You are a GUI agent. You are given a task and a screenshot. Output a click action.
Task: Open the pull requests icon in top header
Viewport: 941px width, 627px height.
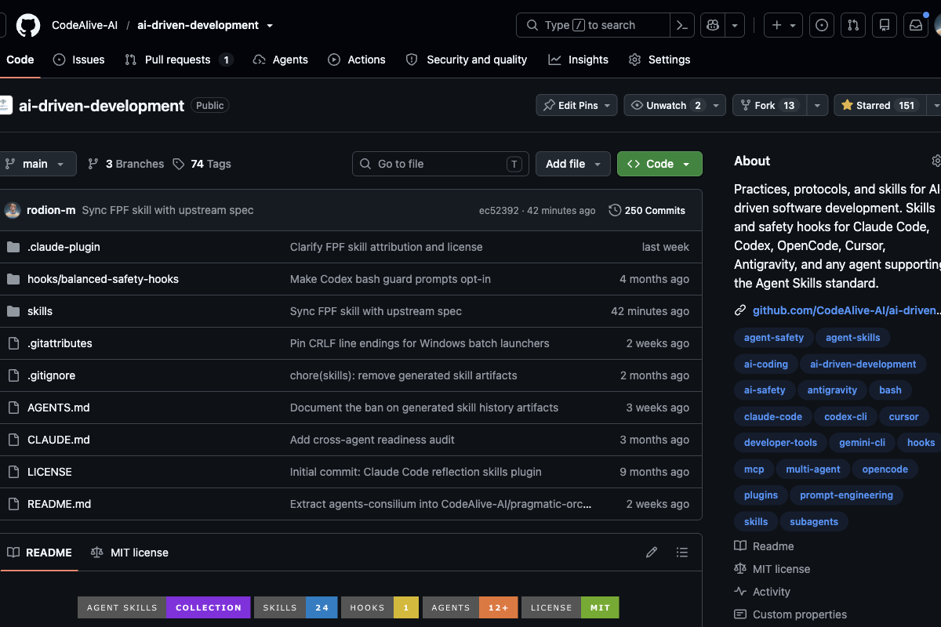(853, 25)
